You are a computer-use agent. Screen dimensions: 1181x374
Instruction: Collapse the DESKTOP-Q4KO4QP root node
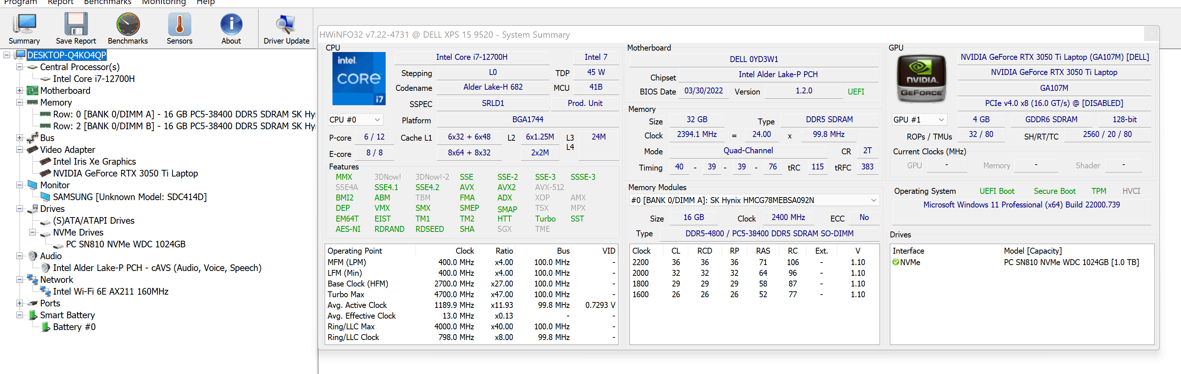tap(6, 55)
